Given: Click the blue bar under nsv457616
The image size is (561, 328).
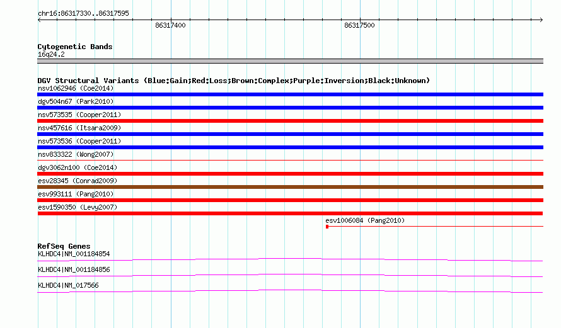Looking at the screenshot, I should tap(290, 134).
